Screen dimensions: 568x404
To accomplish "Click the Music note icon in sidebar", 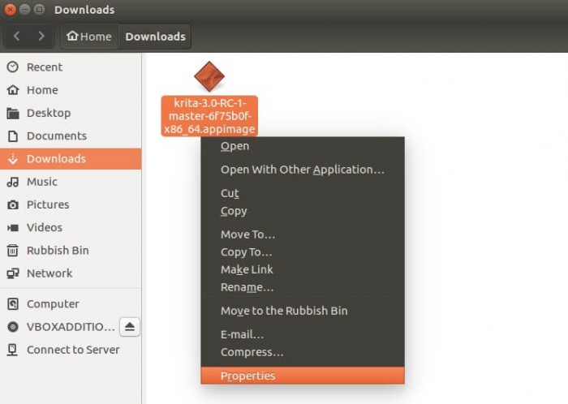I will pos(13,182).
